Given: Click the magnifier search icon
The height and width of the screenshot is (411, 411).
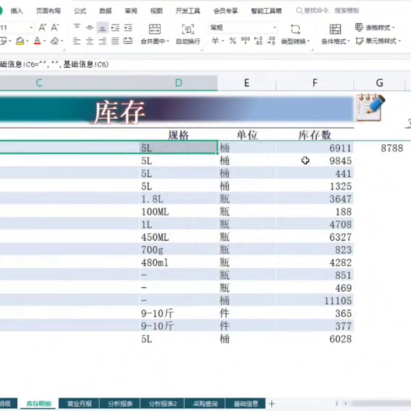Looking at the screenshot, I should [x=299, y=11].
